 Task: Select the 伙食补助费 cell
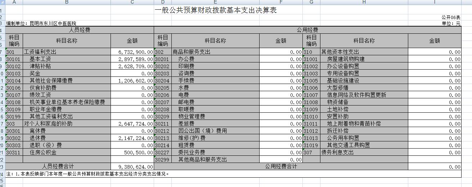[67, 88]
